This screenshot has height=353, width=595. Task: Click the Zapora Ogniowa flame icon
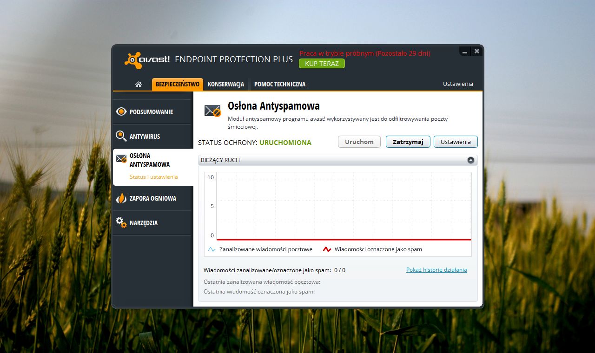tap(121, 198)
